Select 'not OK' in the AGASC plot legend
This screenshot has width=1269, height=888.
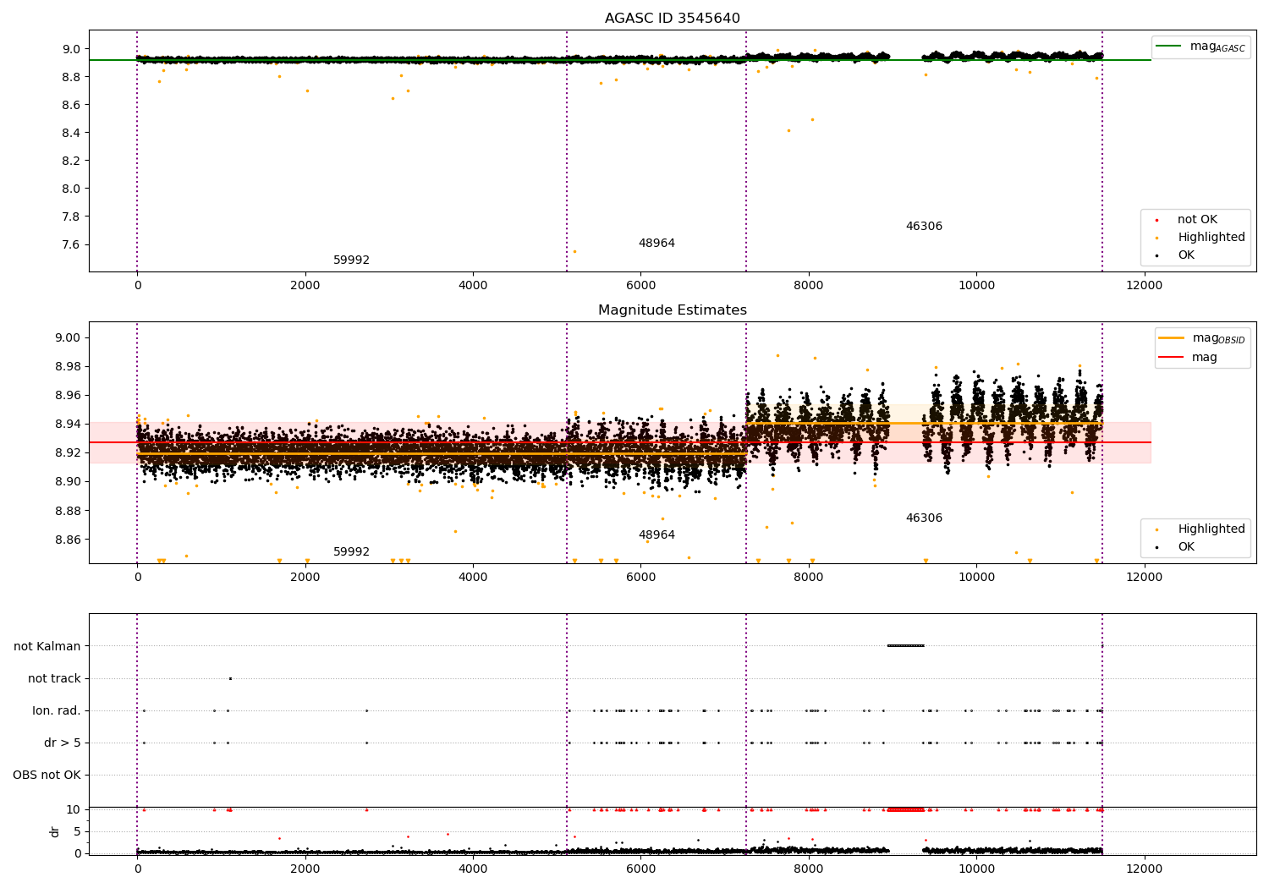click(x=1197, y=220)
